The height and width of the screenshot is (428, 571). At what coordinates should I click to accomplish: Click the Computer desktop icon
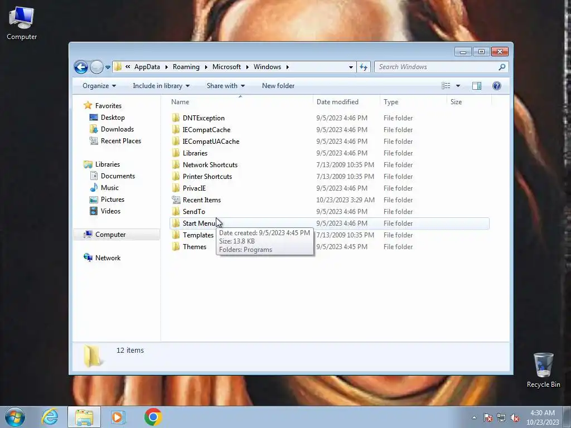(22, 23)
